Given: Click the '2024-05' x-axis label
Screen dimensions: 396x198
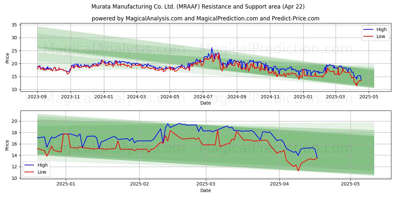Looking at the screenshot, I should (170, 97).
